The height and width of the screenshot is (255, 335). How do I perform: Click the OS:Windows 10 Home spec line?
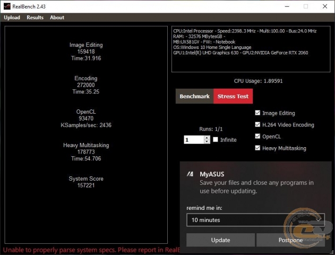(x=212, y=47)
